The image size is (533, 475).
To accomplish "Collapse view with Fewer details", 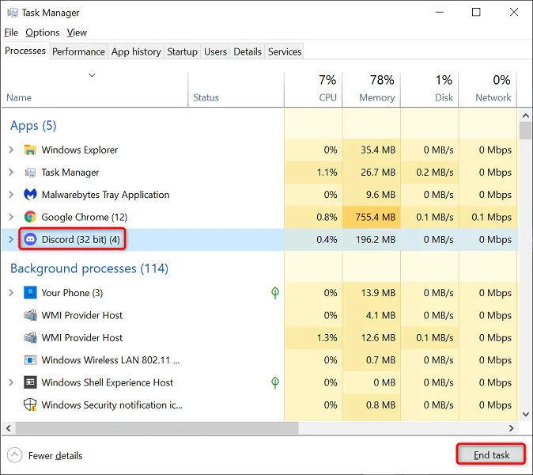I will point(45,455).
